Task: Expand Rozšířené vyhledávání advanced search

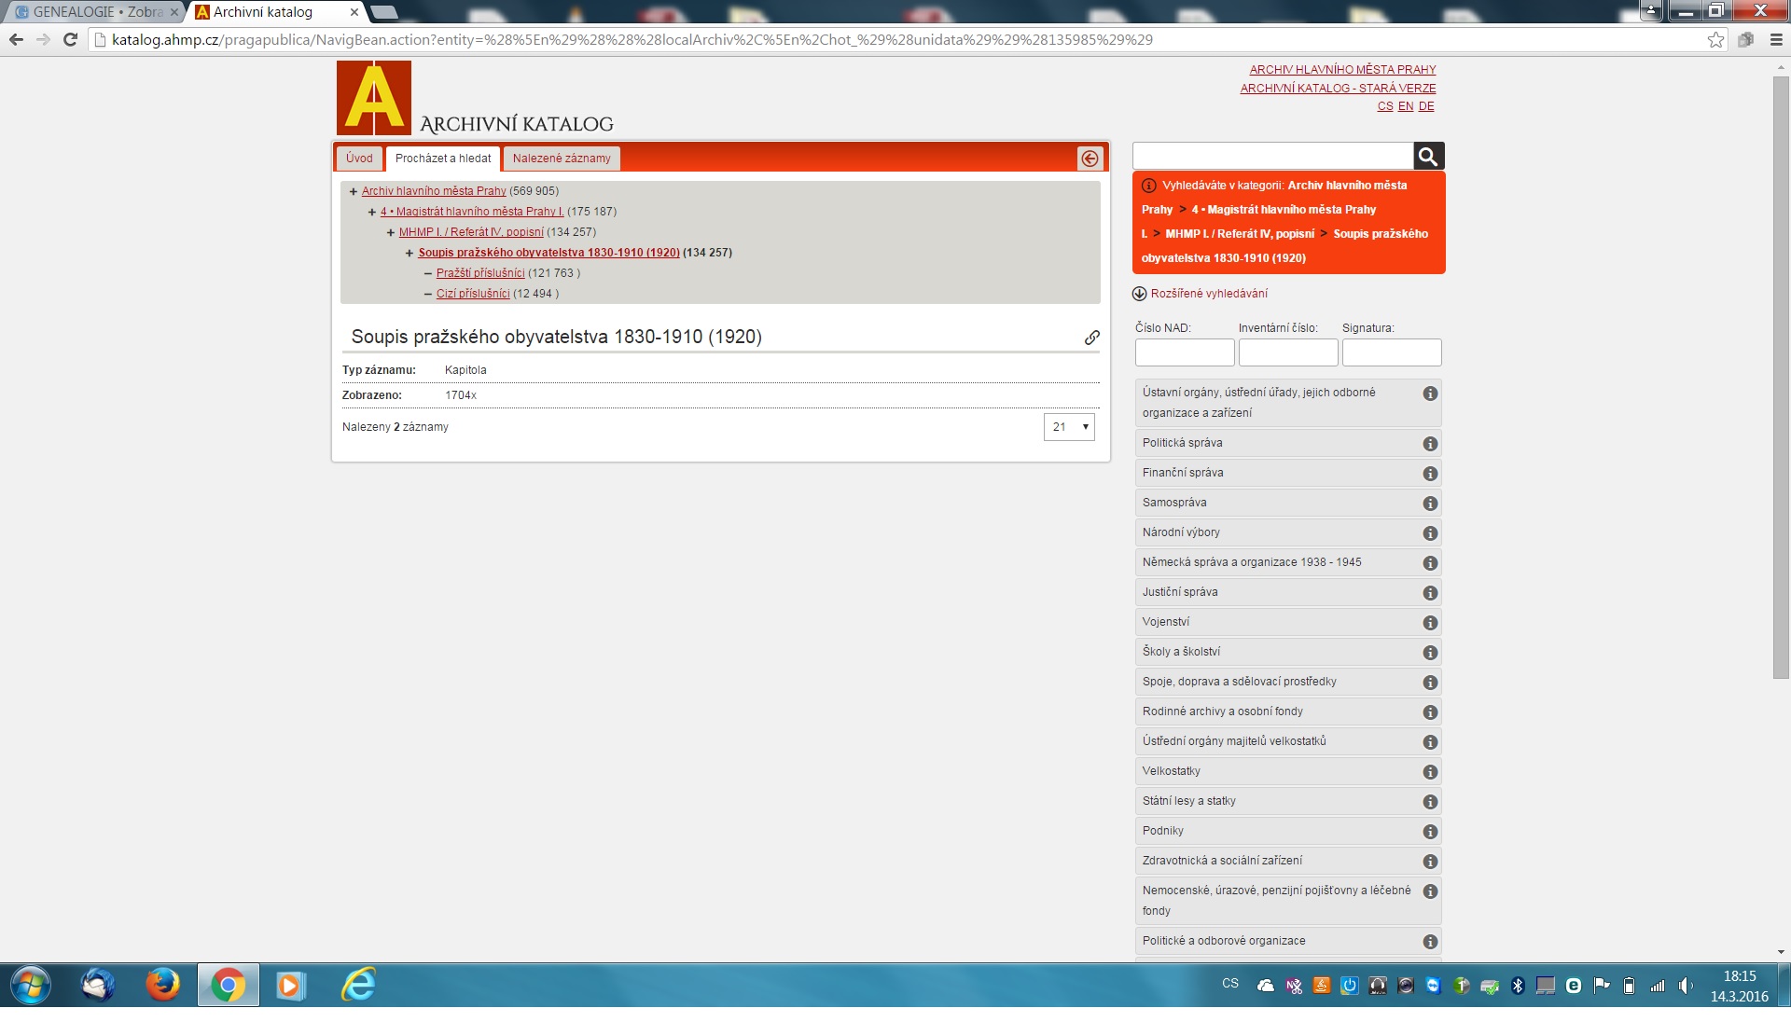Action: pyautogui.click(x=1208, y=294)
